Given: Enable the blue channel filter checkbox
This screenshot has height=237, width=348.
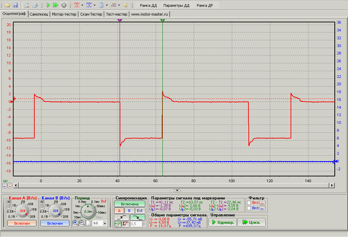Looking at the screenshot, I should [249, 208].
